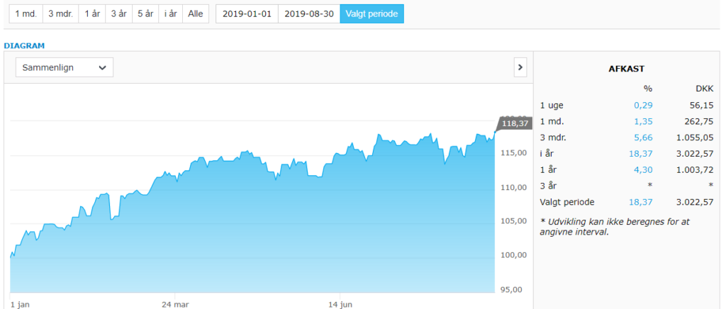Image resolution: width=726 pixels, height=309 pixels.
Task: Click the start date field 2019-01-01
Action: (x=247, y=14)
